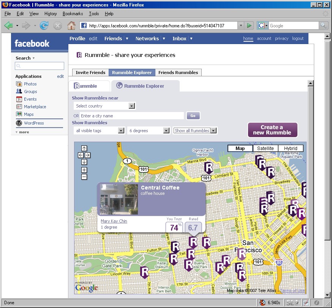332x308 pixels.
Task: Click Create a new Rummble button
Action: coord(272,130)
